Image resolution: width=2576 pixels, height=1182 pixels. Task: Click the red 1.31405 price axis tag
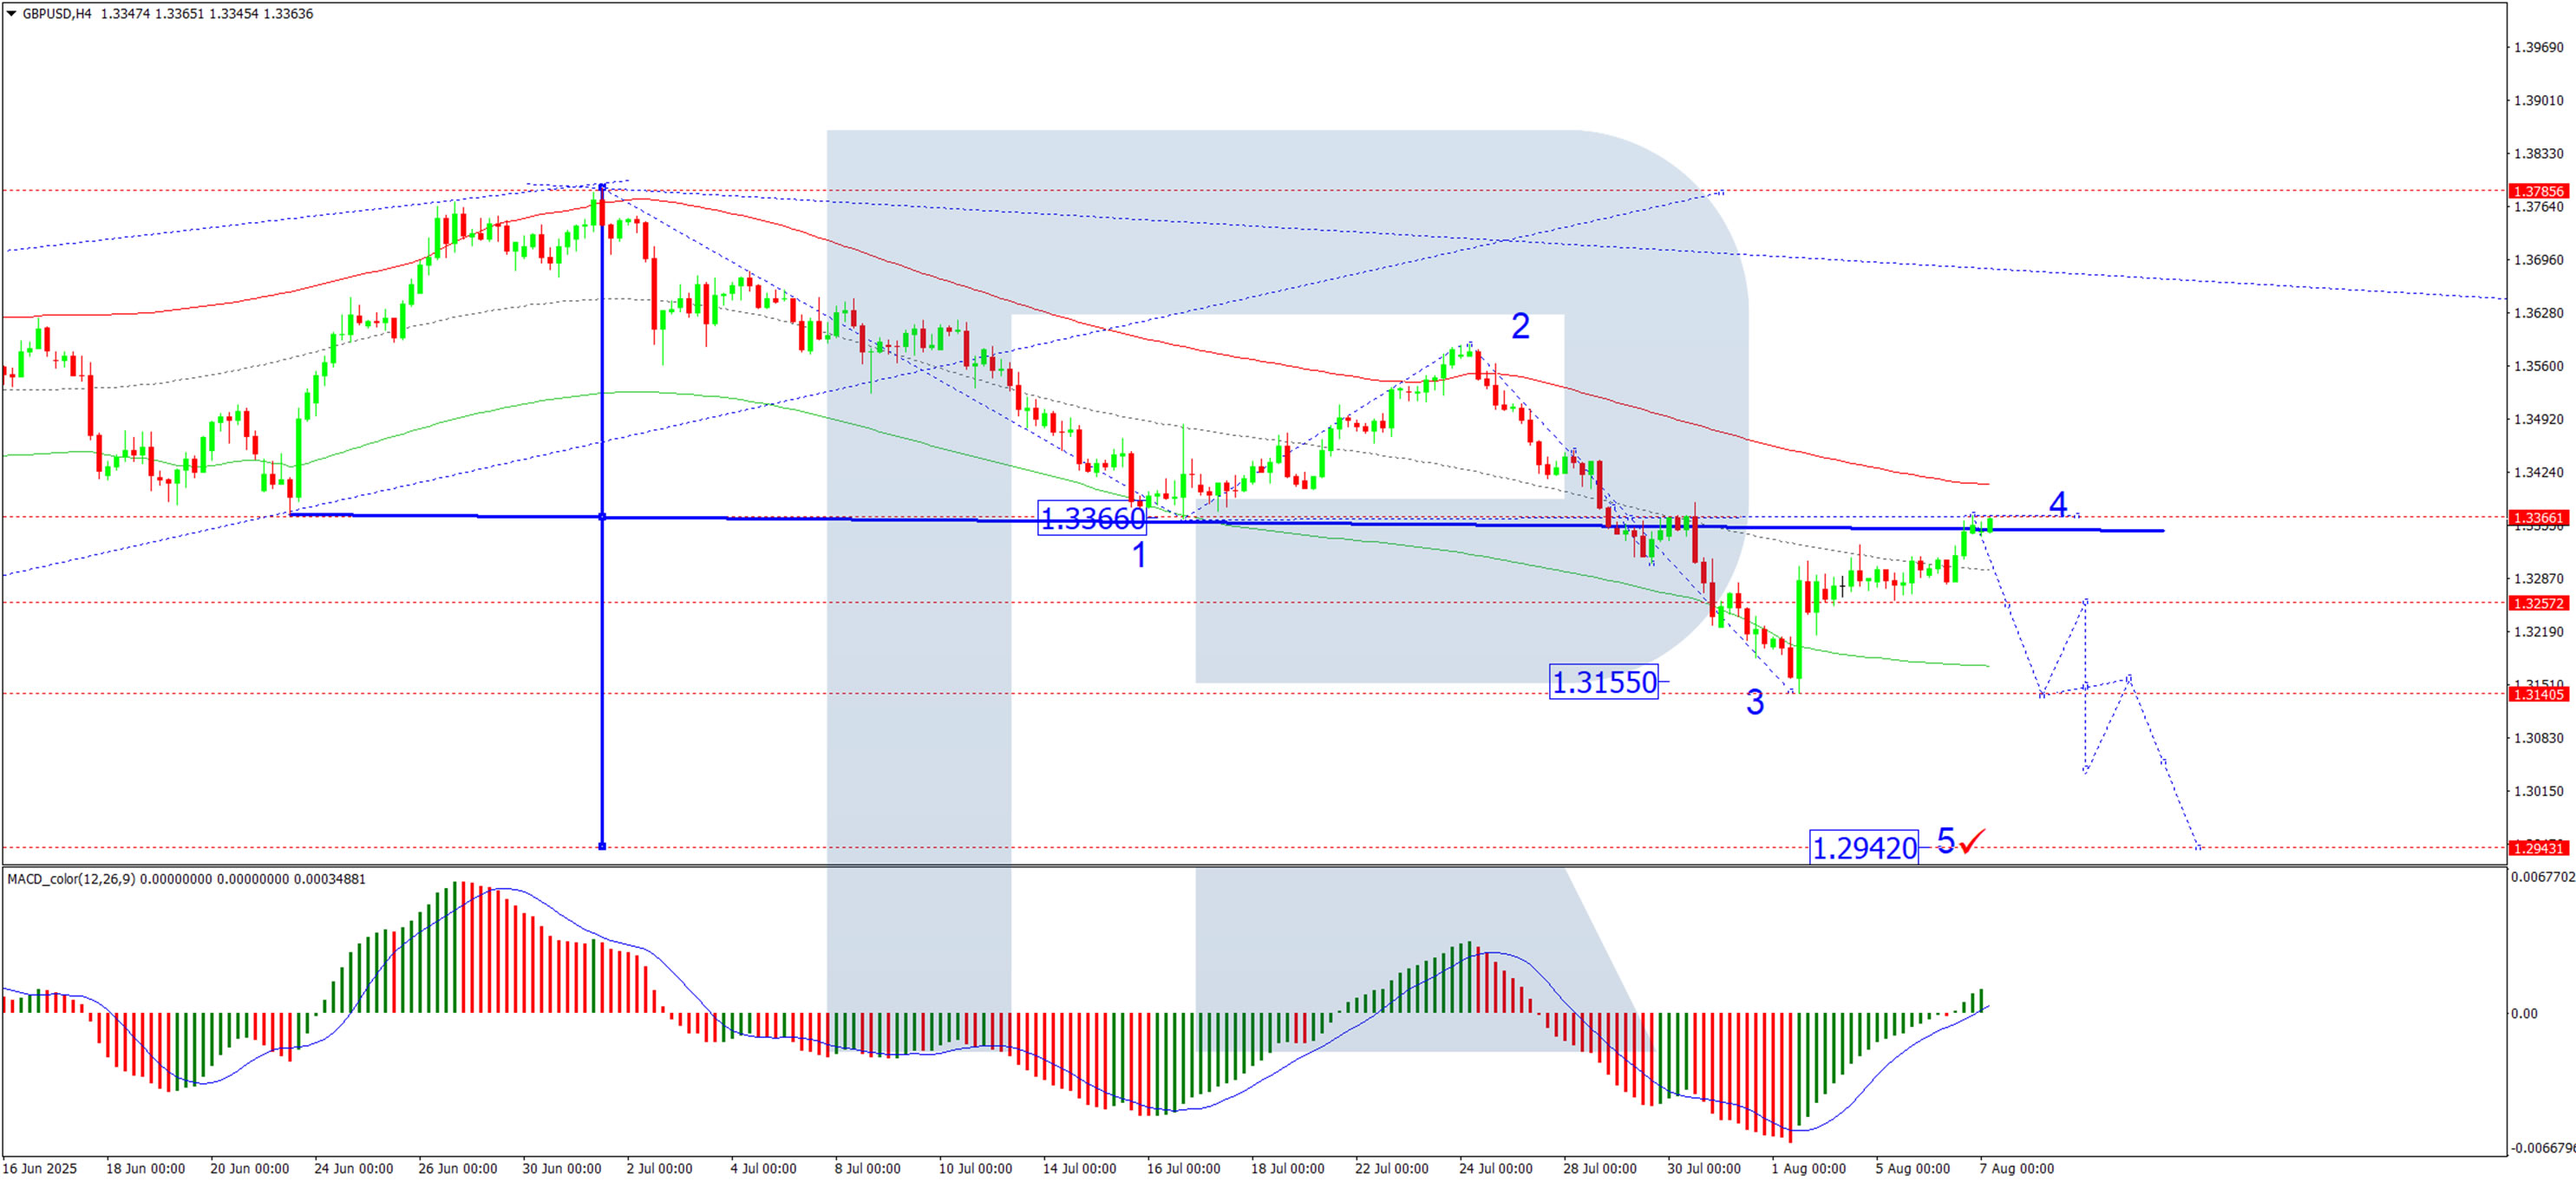point(2537,694)
